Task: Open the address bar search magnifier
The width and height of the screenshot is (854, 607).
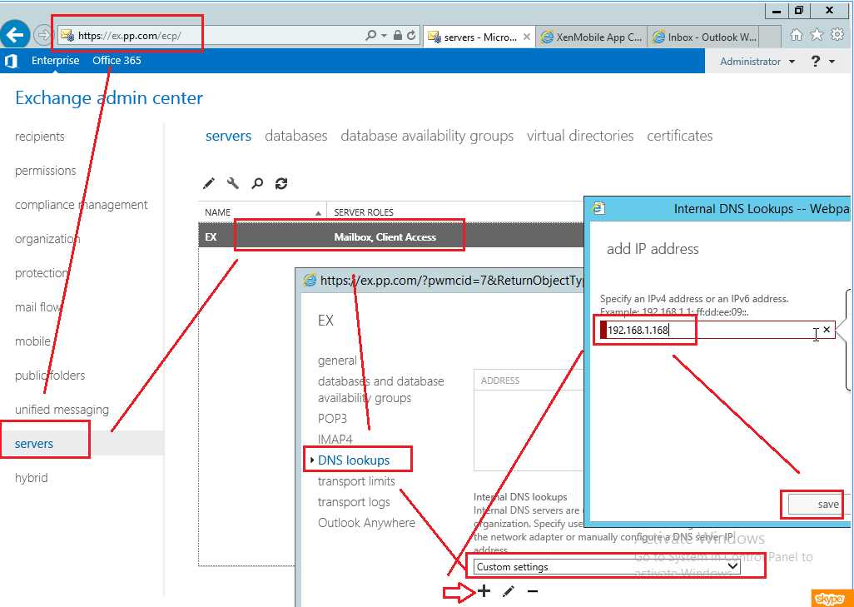Action: coord(371,36)
